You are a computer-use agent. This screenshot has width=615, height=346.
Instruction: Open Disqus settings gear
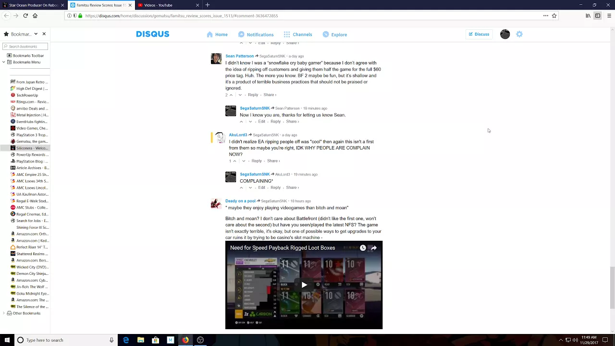519,34
